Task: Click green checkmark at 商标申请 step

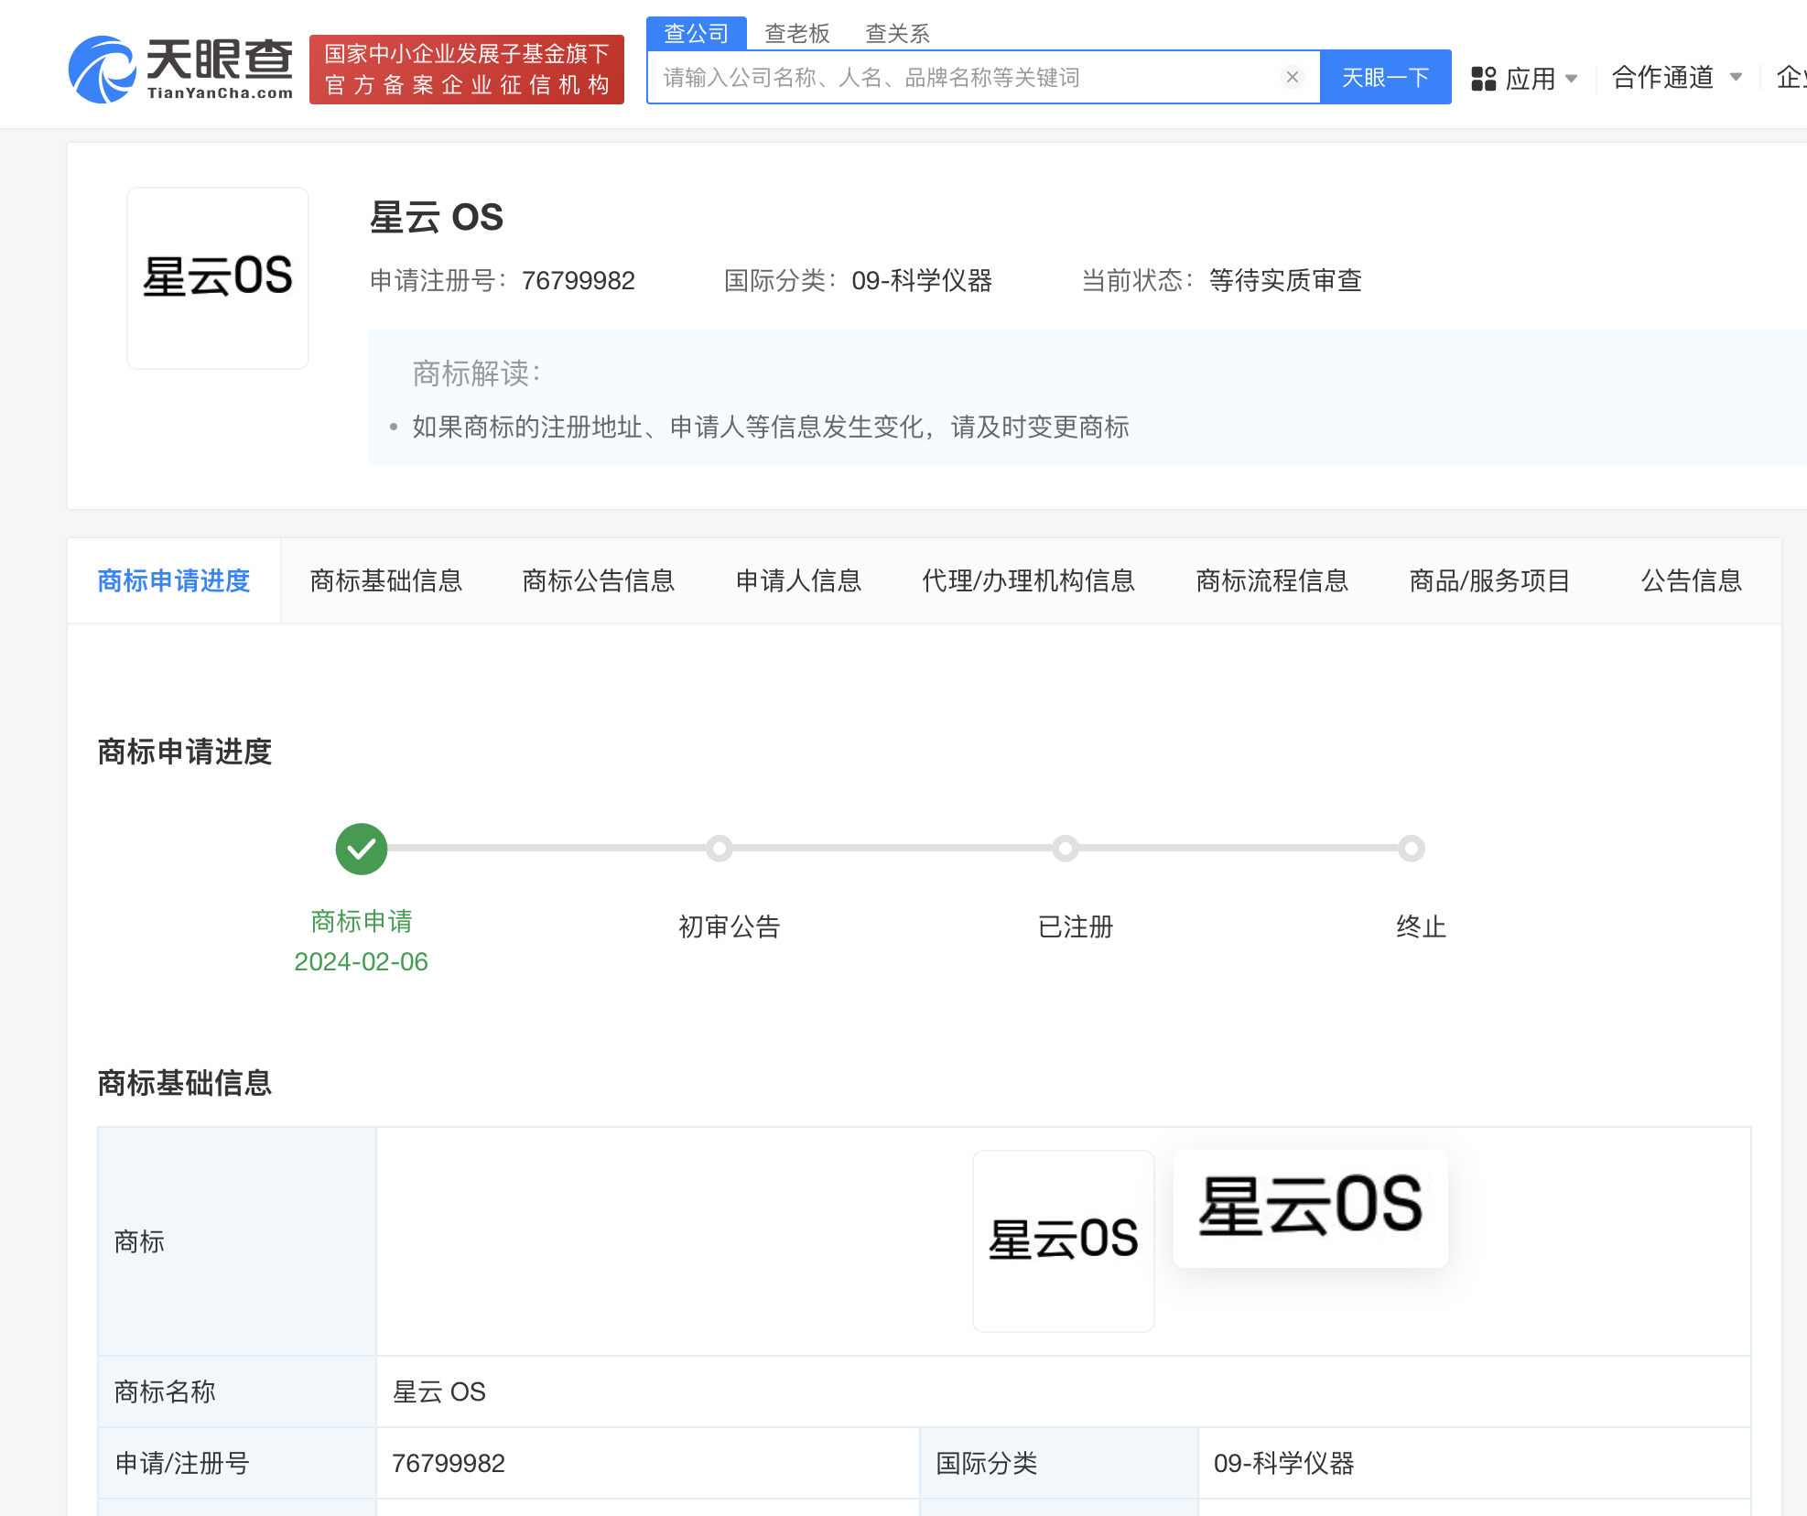Action: point(362,849)
